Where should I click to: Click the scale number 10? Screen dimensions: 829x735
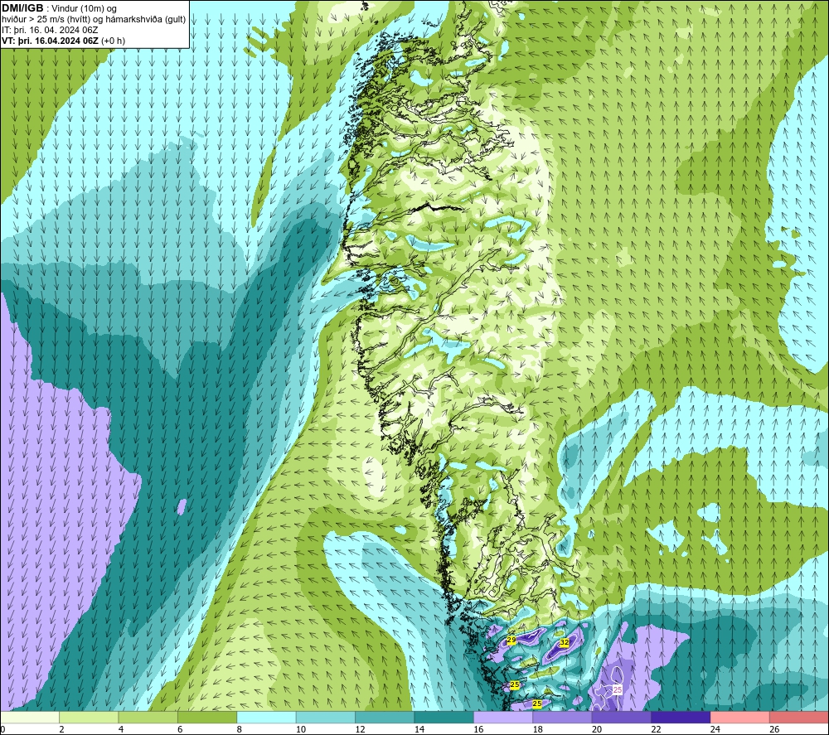pos(301,729)
